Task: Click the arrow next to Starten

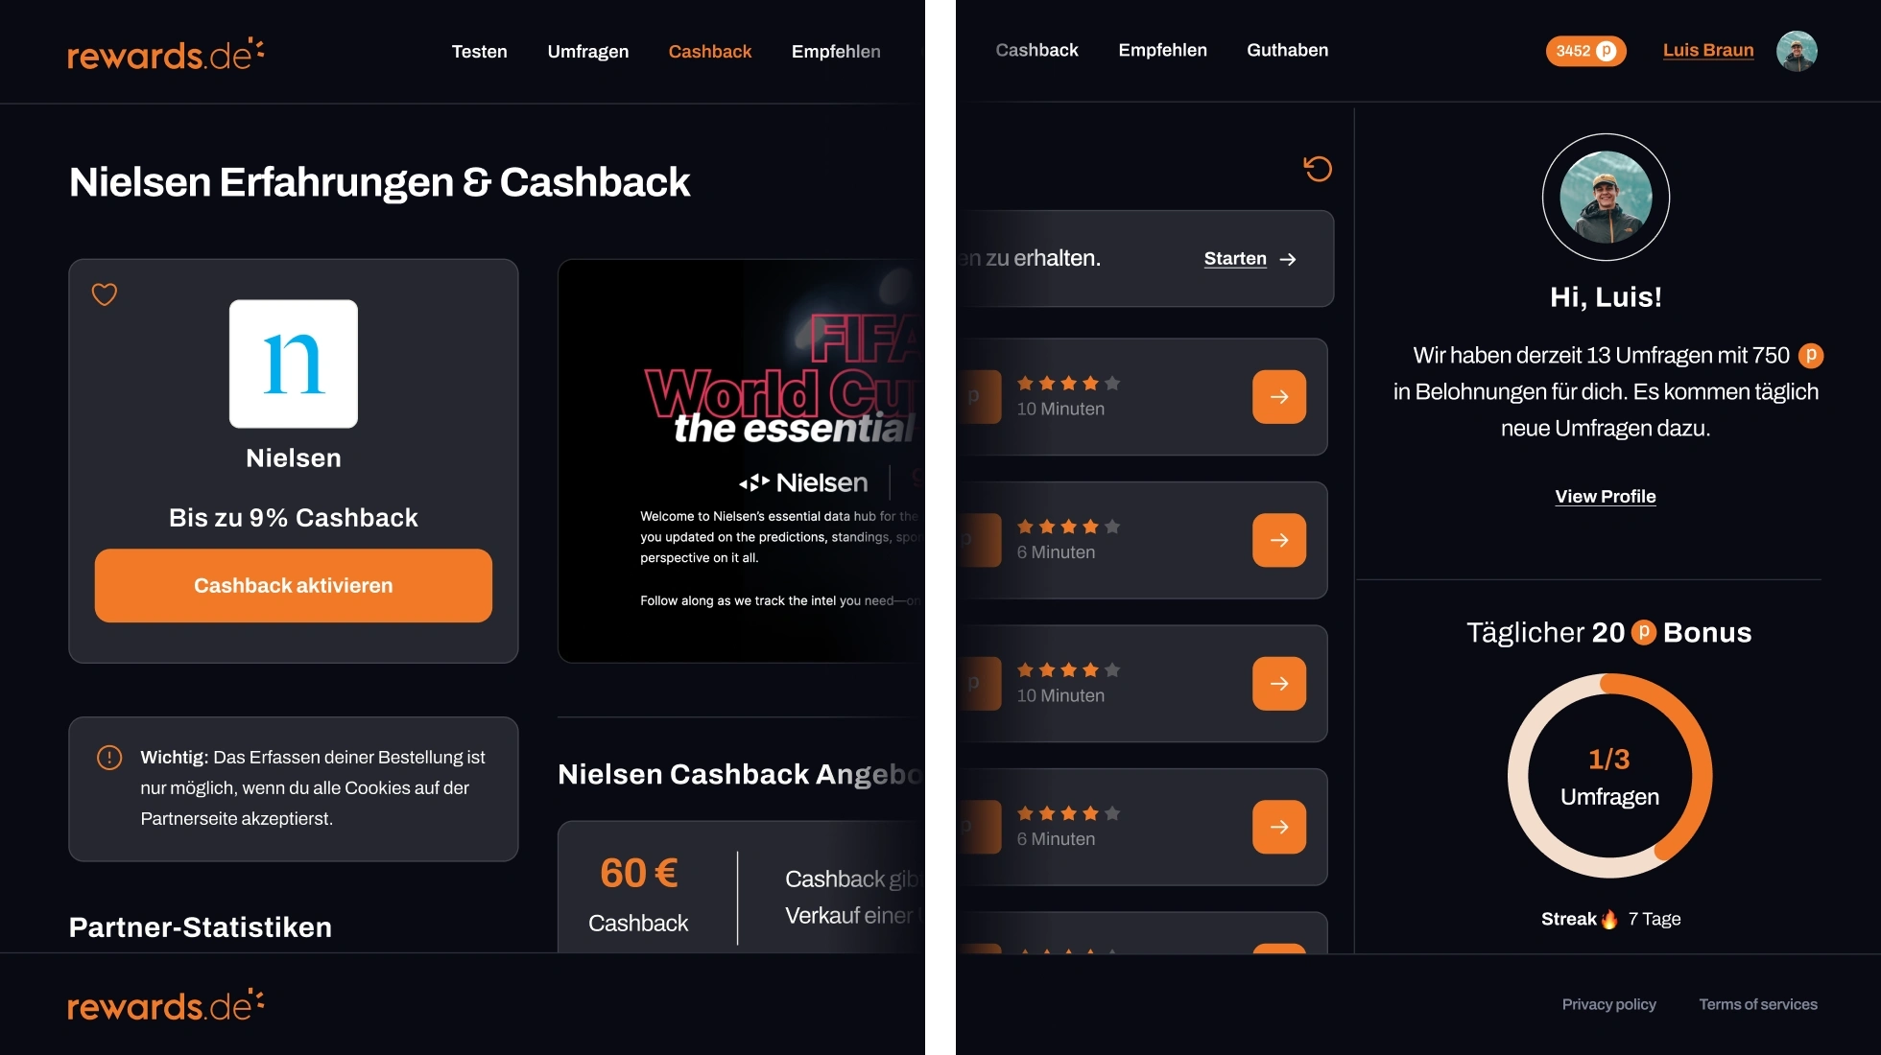Action: coord(1288,259)
